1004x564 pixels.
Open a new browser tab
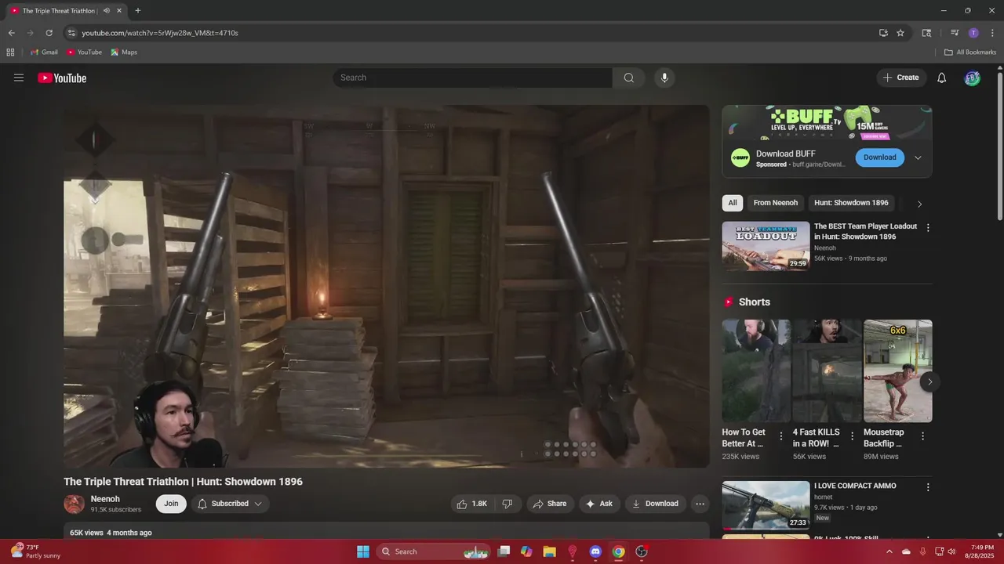tap(138, 11)
